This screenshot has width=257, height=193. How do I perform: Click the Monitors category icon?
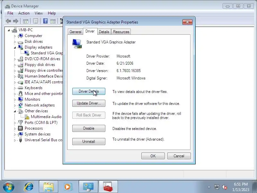[21, 99]
